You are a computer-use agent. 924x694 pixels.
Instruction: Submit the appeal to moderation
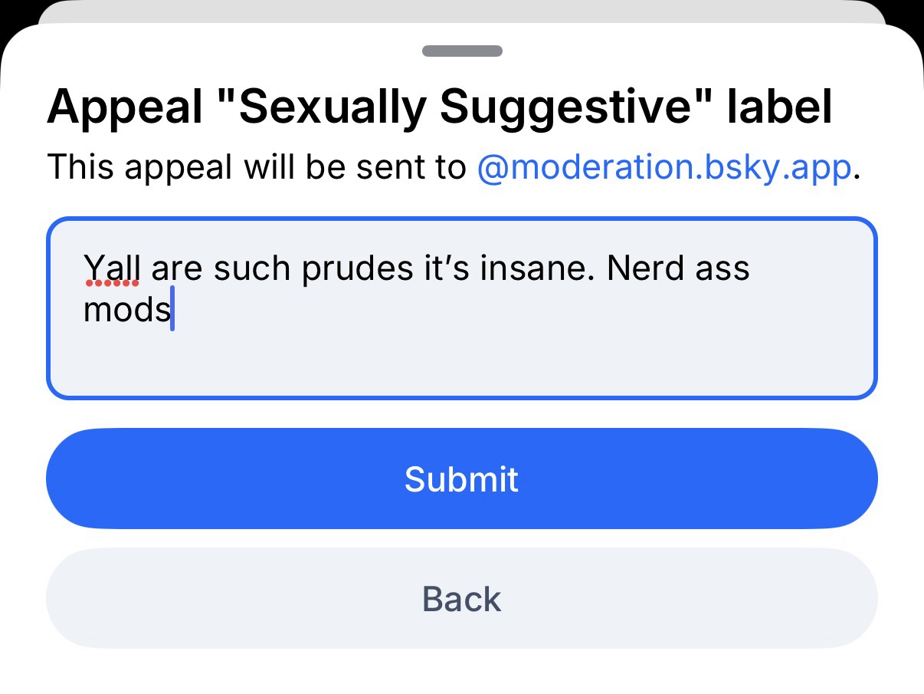(461, 479)
